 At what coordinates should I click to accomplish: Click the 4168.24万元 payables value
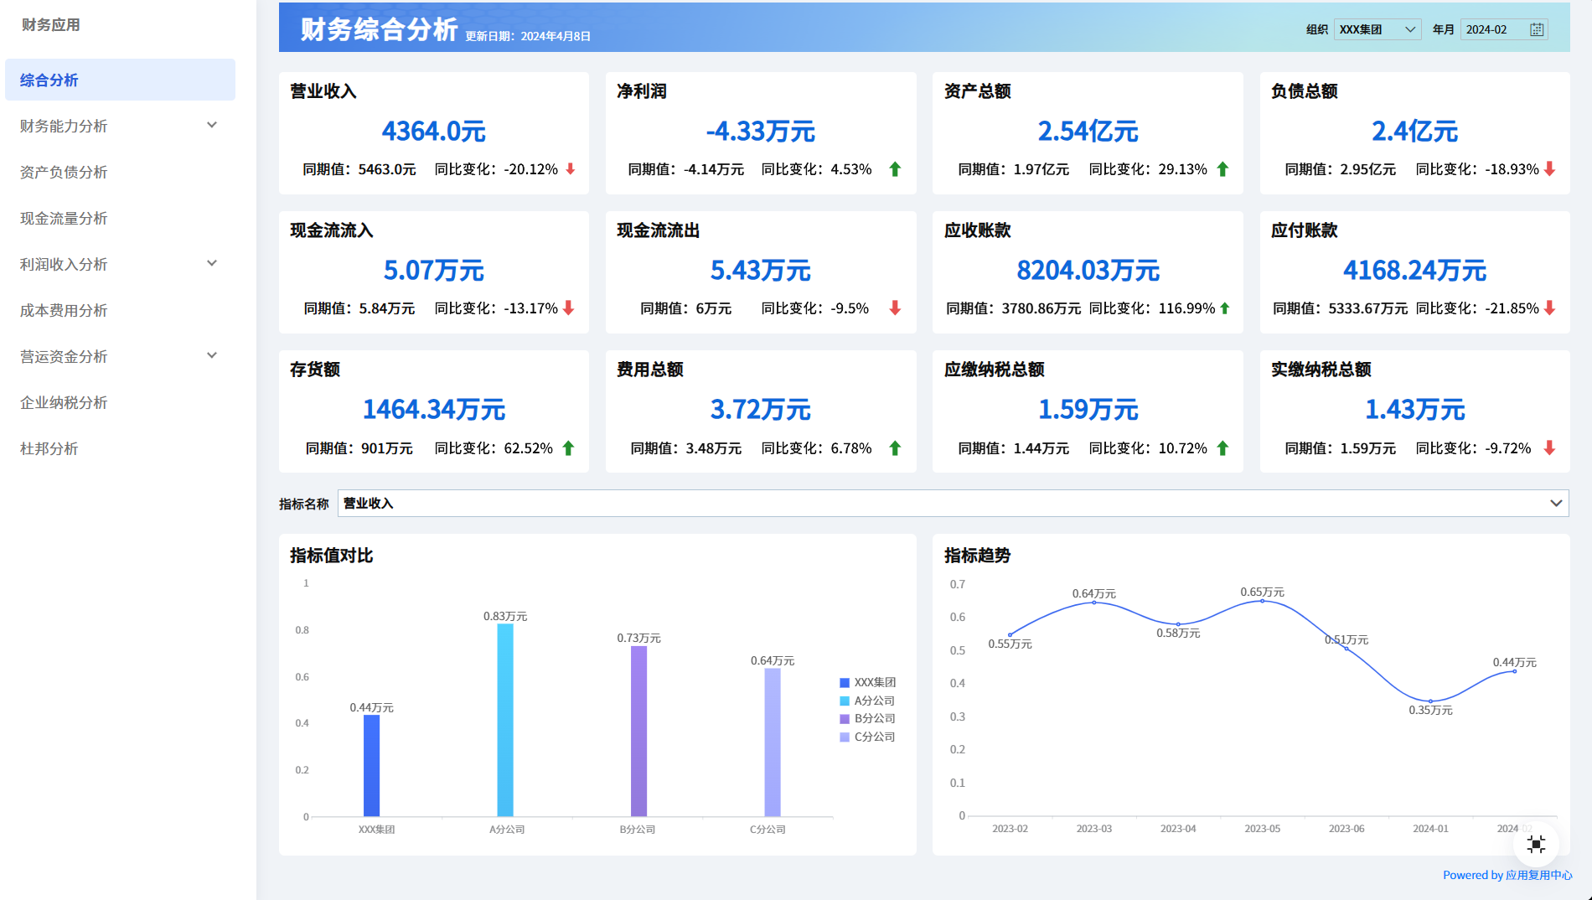pyautogui.click(x=1414, y=271)
